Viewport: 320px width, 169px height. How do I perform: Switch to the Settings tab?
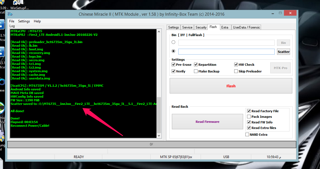click(x=174, y=27)
